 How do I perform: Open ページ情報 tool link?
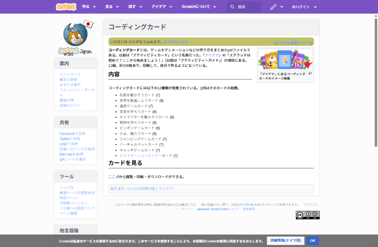[68, 213]
